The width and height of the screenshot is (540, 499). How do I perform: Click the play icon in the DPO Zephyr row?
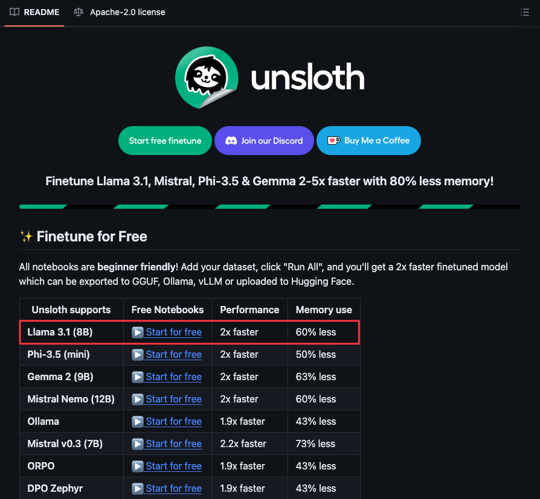[x=137, y=488]
